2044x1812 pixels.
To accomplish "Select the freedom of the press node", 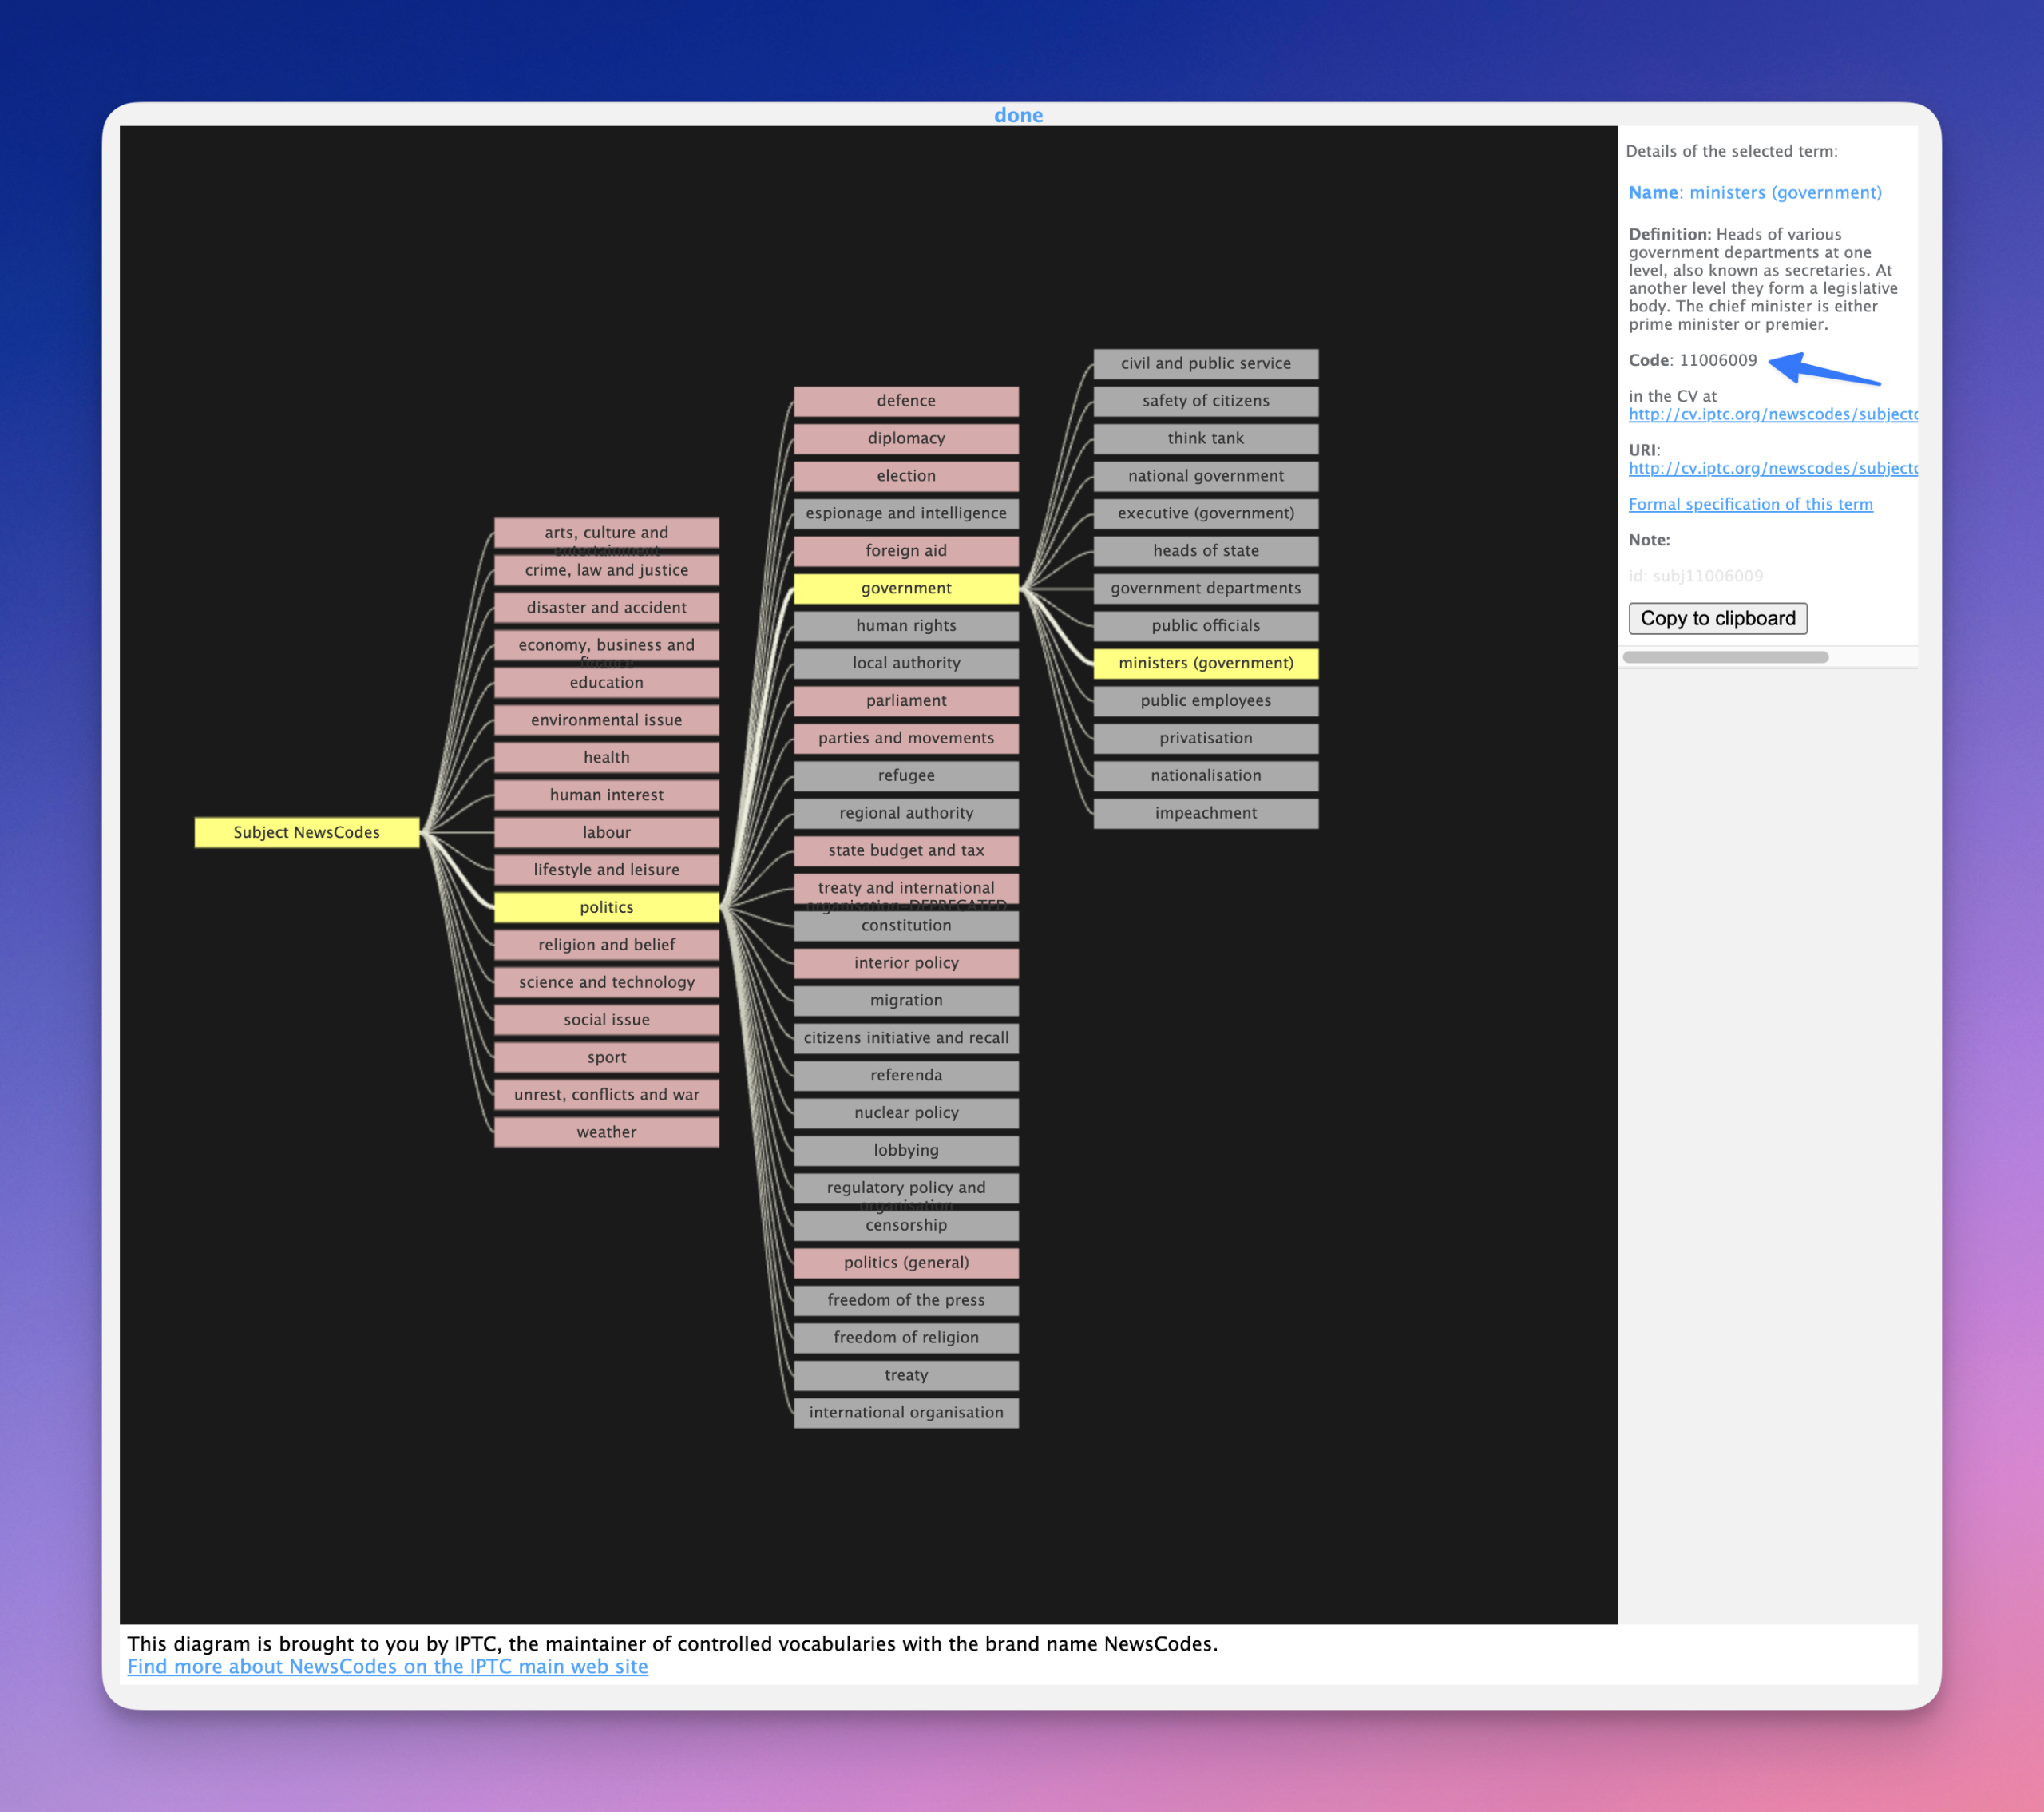I will pyautogui.click(x=906, y=1300).
